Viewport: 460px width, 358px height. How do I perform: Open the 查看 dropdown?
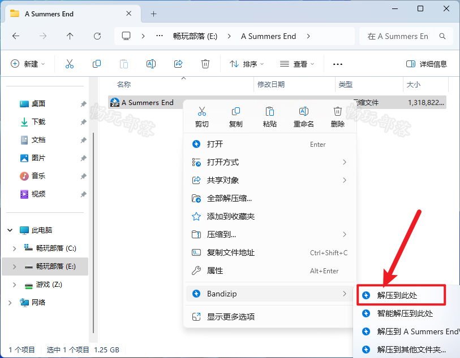[297, 64]
